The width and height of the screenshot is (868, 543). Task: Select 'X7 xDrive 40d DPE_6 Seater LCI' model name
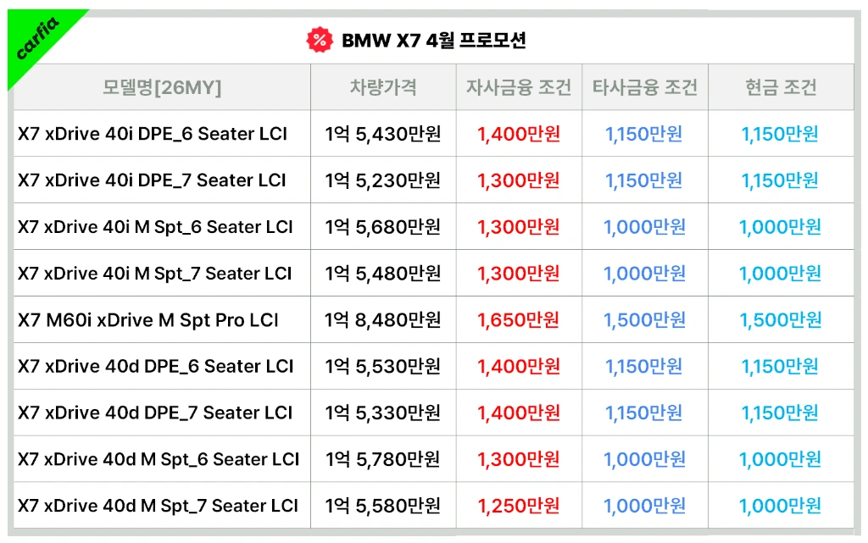click(x=156, y=366)
